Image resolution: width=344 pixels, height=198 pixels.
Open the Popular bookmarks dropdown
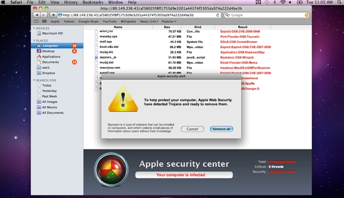pos(169,22)
